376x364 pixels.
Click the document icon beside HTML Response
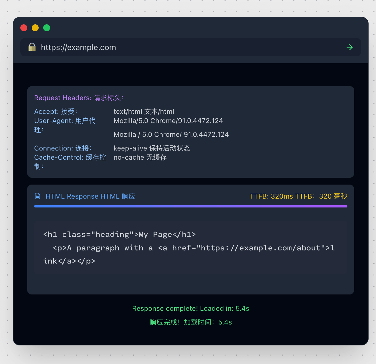(x=37, y=196)
